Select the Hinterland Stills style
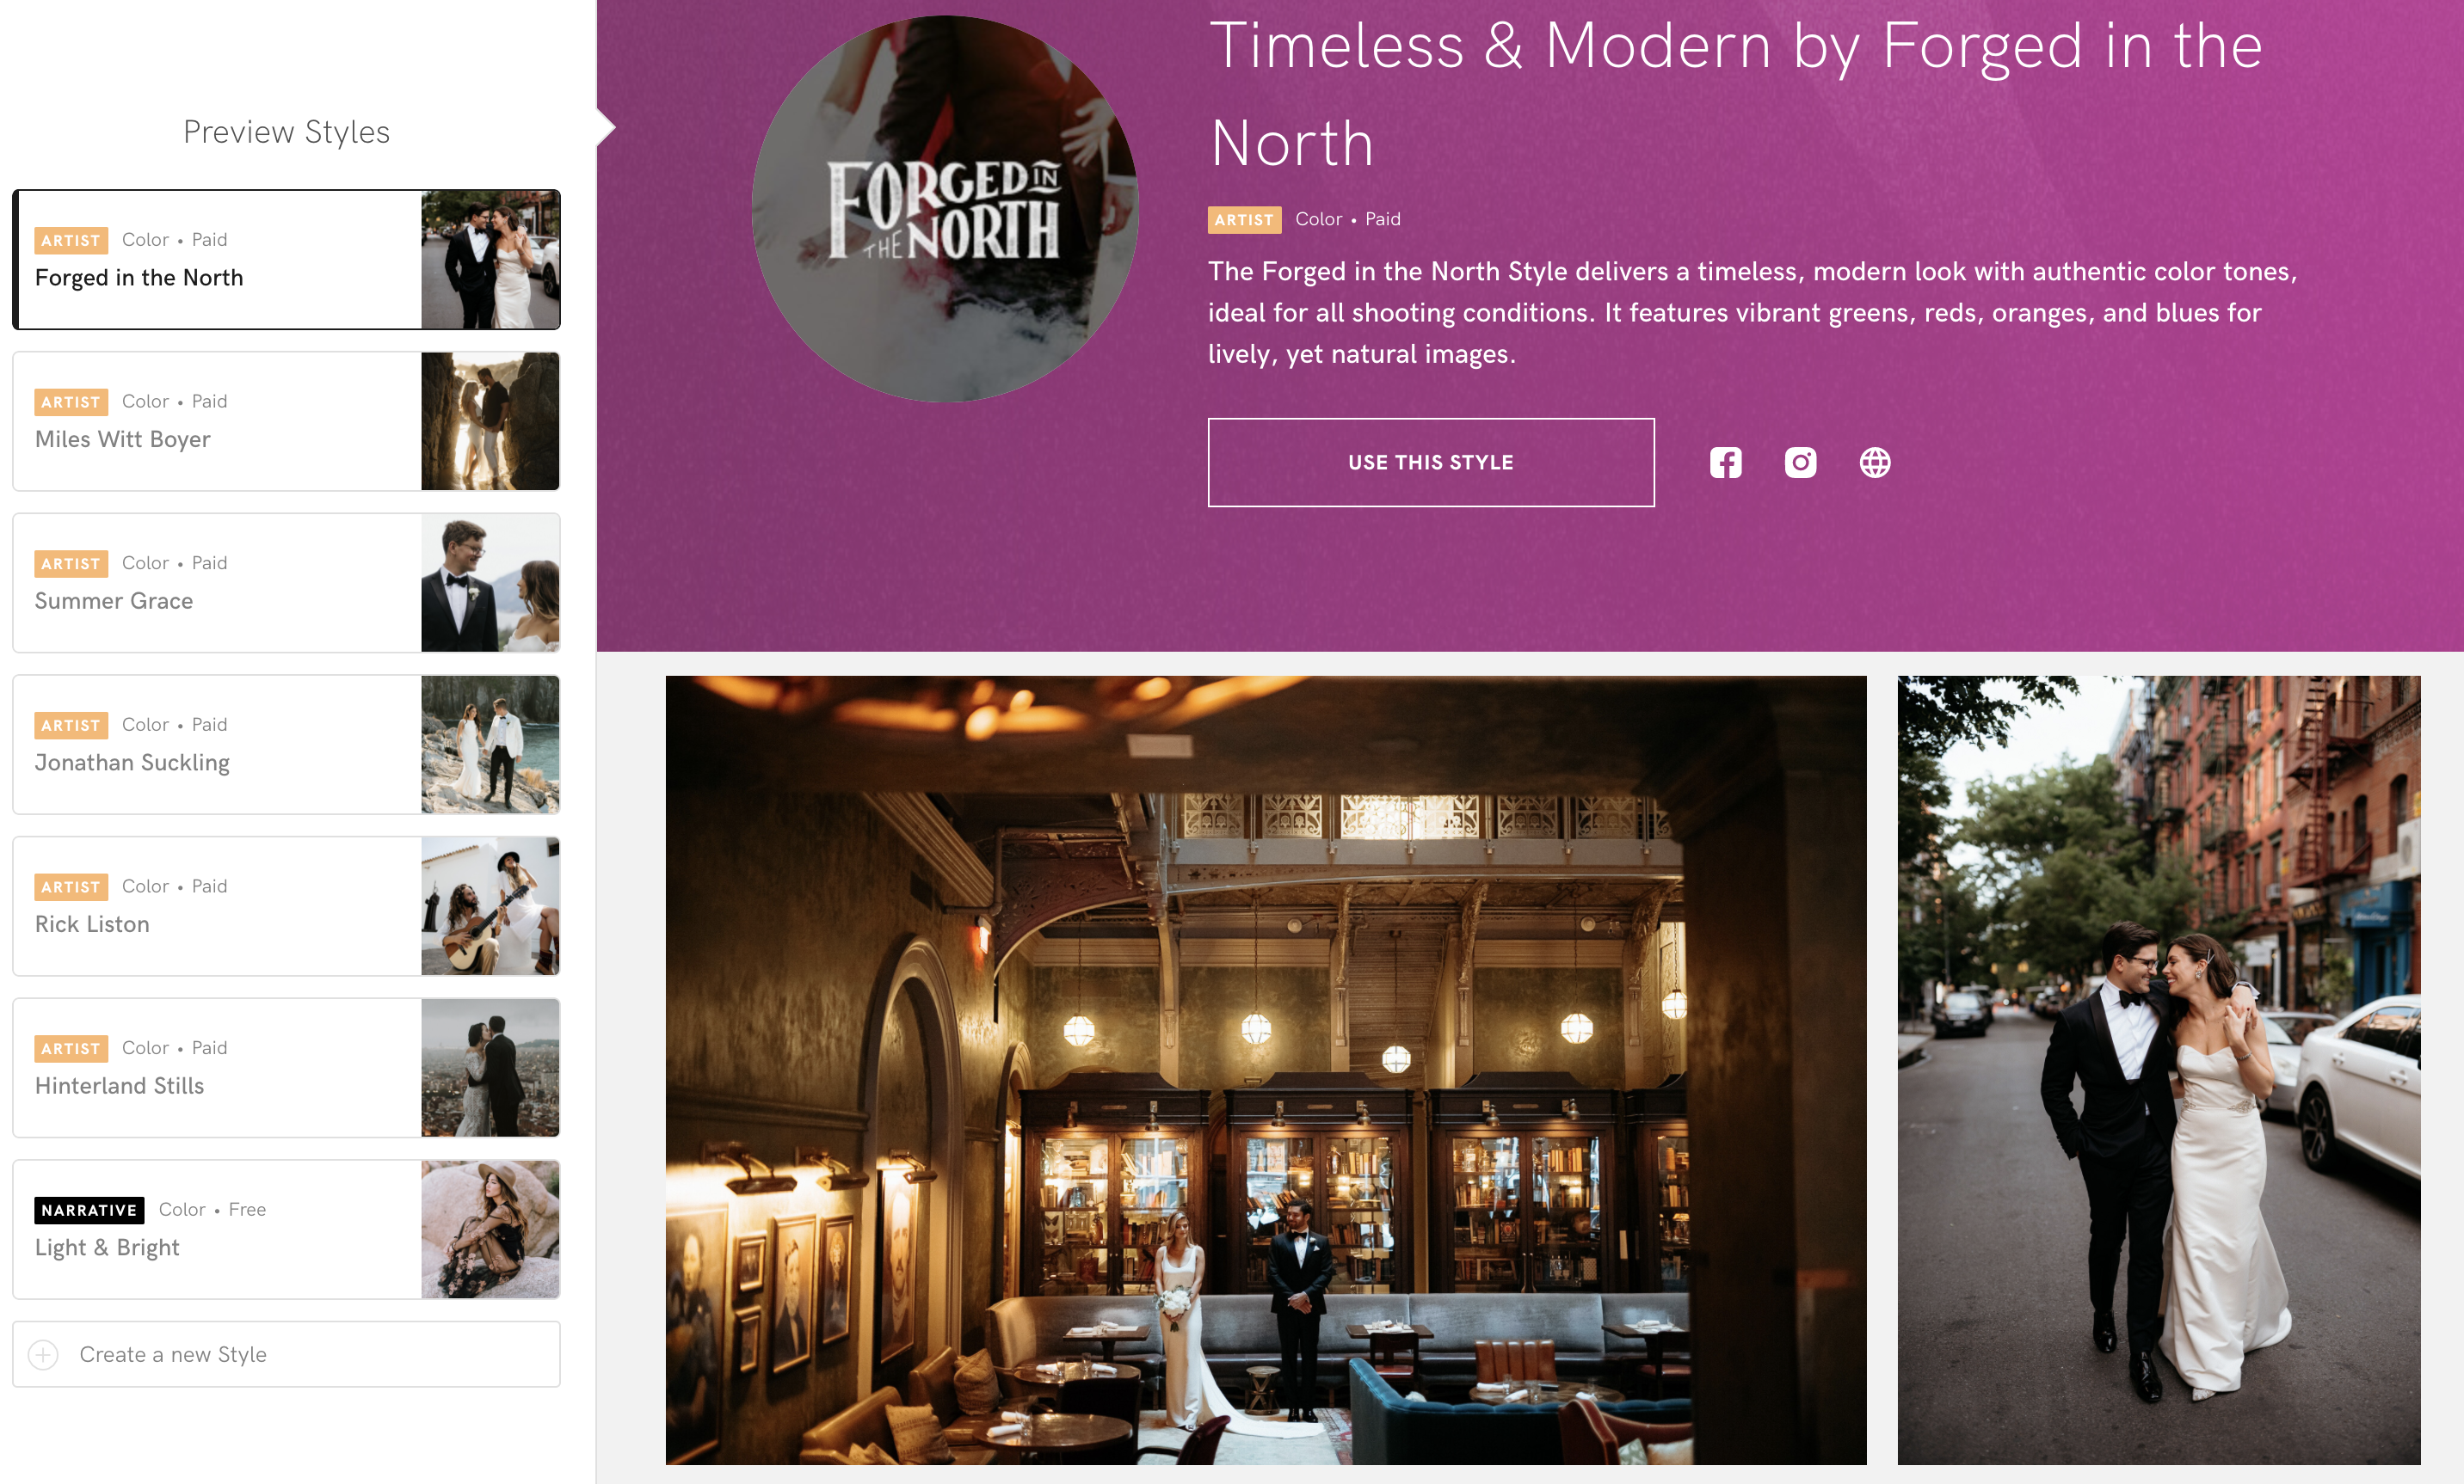This screenshot has height=1484, width=2464. pyautogui.click(x=286, y=1067)
